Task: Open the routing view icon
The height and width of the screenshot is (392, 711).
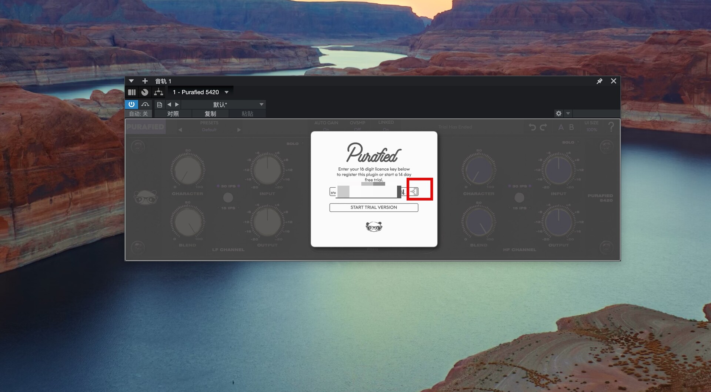Action: [x=158, y=92]
